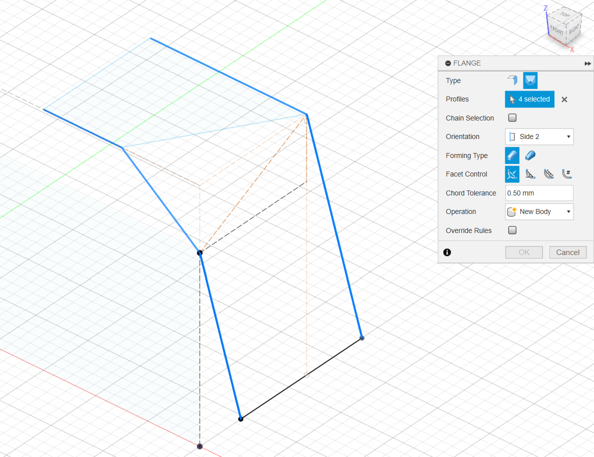Open the Operation dropdown showing New Body

pyautogui.click(x=539, y=211)
